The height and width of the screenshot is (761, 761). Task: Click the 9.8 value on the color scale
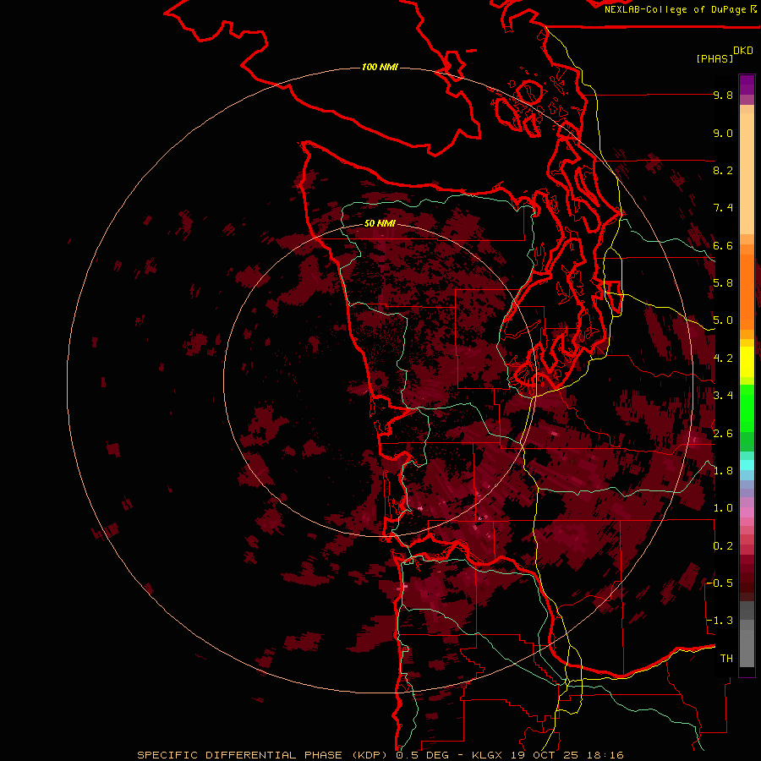(723, 95)
